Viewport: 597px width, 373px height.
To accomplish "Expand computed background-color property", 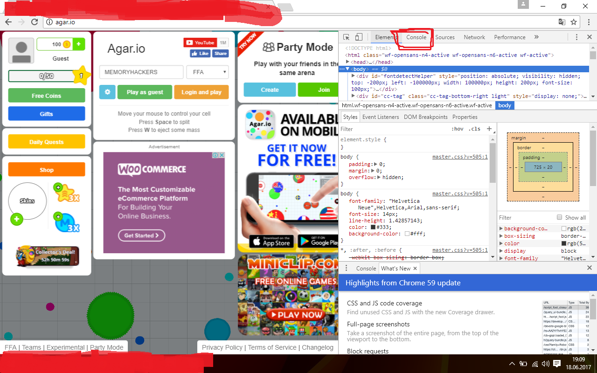I will (x=501, y=228).
